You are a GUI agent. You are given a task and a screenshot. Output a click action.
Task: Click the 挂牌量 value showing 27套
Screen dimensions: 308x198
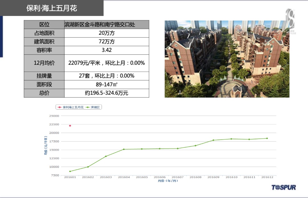point(107,76)
